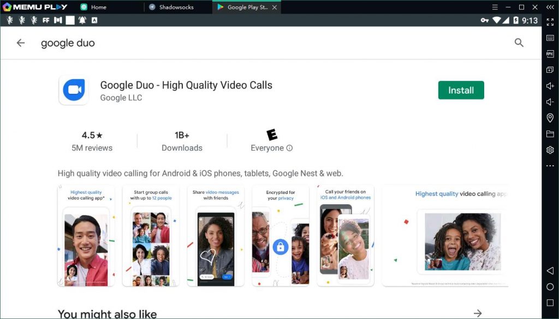Open the APK installer in the sidebar

(x=550, y=54)
